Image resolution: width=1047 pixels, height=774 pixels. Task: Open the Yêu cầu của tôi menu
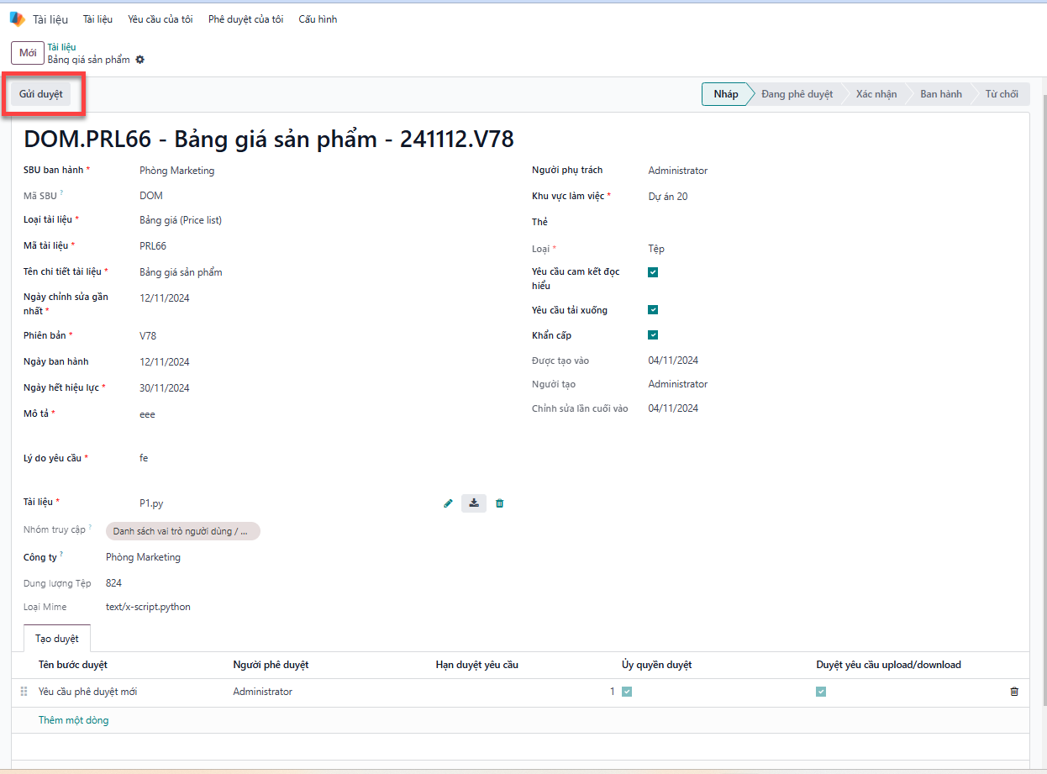tap(160, 19)
